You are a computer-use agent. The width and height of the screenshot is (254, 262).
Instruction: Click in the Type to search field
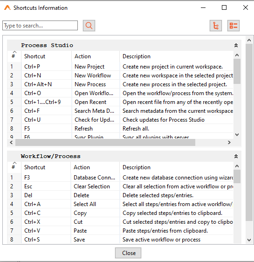[x=40, y=26]
